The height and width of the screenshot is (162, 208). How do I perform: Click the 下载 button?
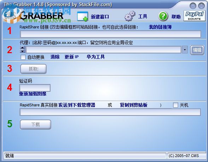point(35,124)
